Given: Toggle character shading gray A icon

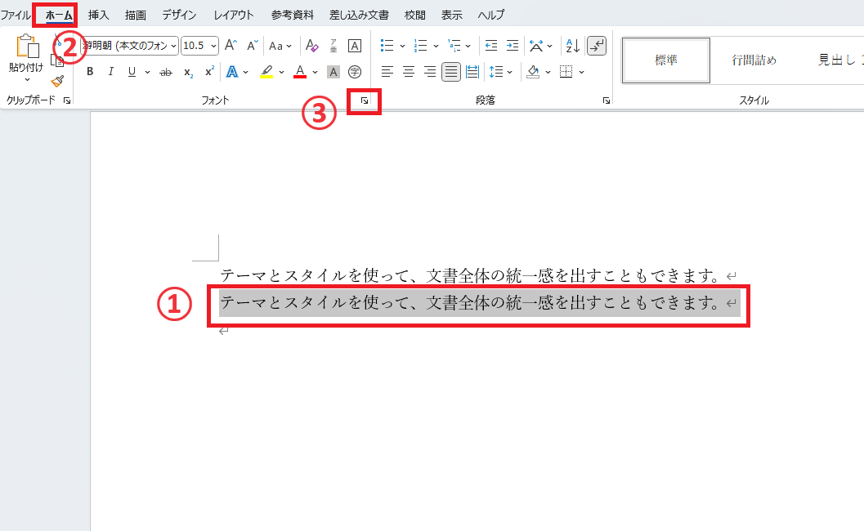Looking at the screenshot, I should [x=334, y=72].
